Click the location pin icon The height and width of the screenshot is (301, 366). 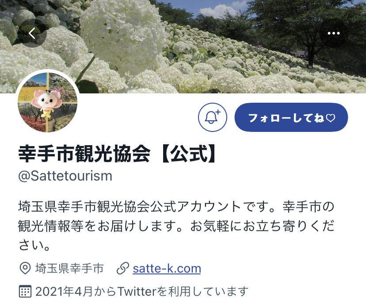25,268
